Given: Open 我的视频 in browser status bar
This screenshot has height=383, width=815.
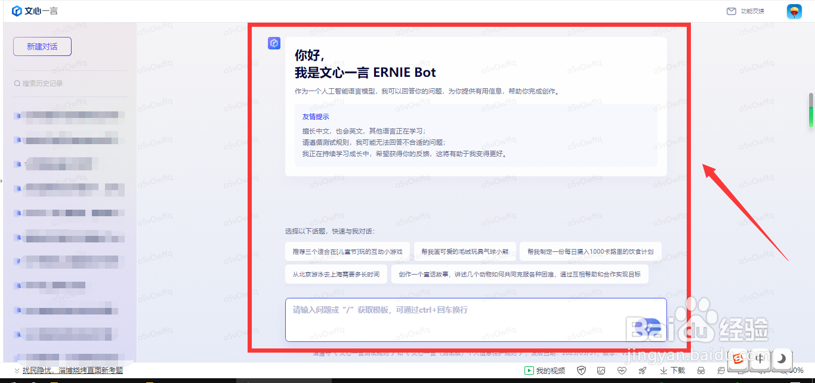Looking at the screenshot, I should point(545,370).
